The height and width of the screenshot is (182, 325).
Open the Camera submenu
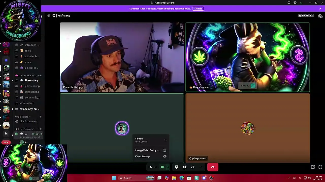pyautogui.click(x=151, y=140)
